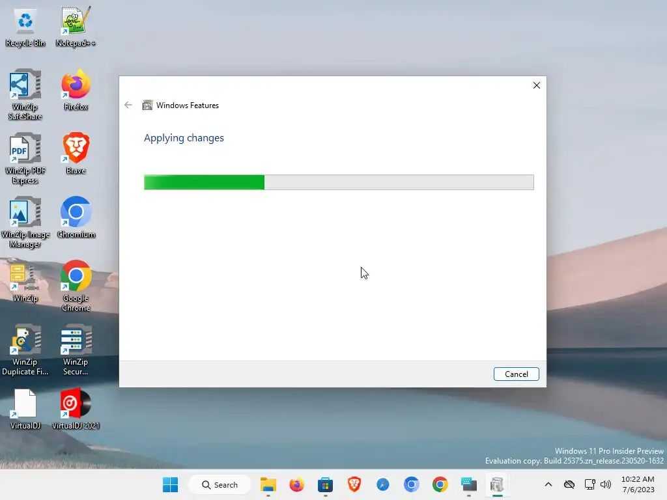Select the WinZip Duplicate File Finder shortcut

coord(25,350)
